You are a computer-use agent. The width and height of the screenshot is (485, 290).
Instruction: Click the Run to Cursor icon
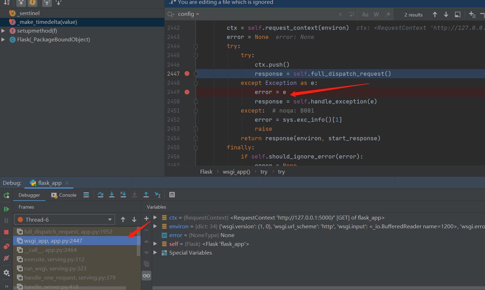158,195
